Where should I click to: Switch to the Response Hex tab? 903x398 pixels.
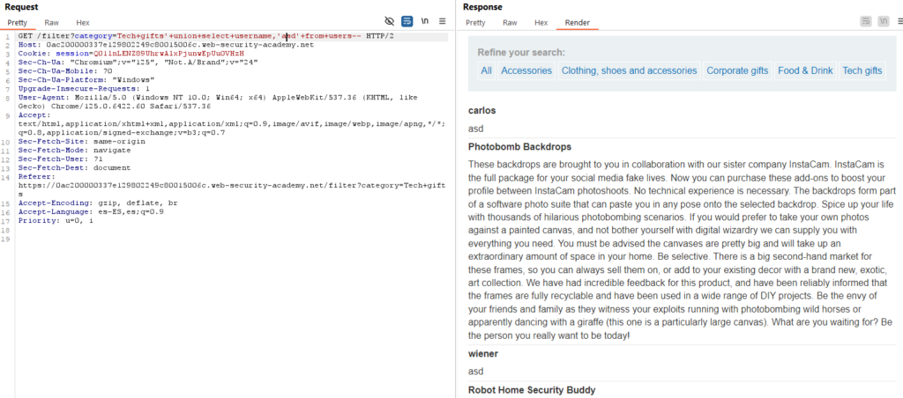(x=541, y=23)
